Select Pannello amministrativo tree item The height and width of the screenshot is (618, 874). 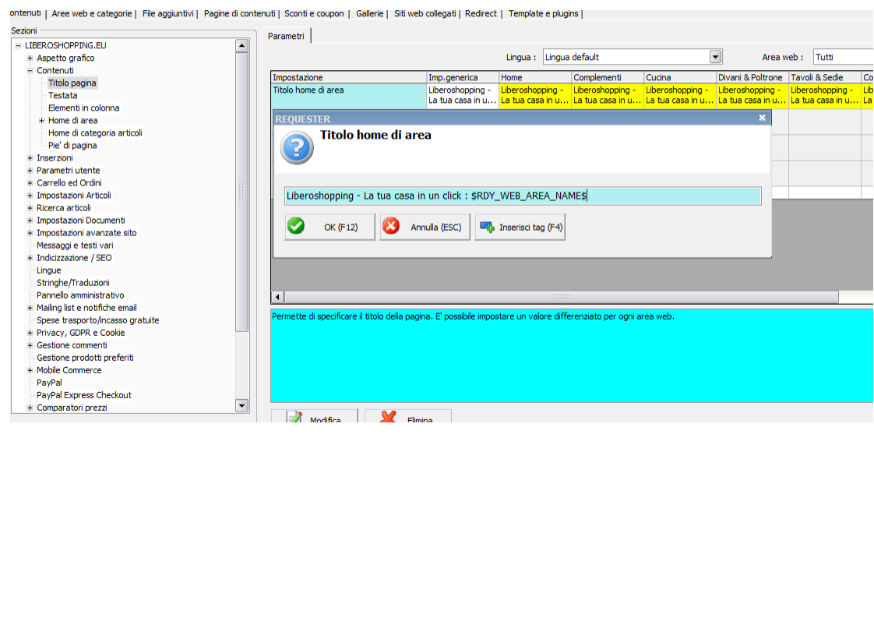point(80,295)
